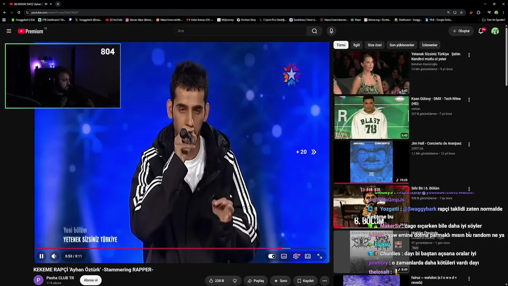Open the Pasha CLUB TR channel avatar
508x286 pixels.
point(38,280)
